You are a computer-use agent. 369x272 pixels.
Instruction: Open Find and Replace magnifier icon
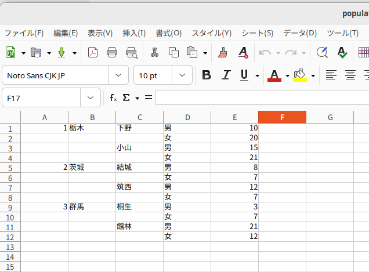(322, 52)
